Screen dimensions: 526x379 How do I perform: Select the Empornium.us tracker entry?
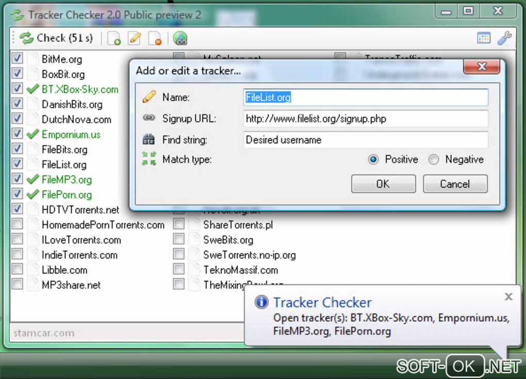(x=71, y=134)
